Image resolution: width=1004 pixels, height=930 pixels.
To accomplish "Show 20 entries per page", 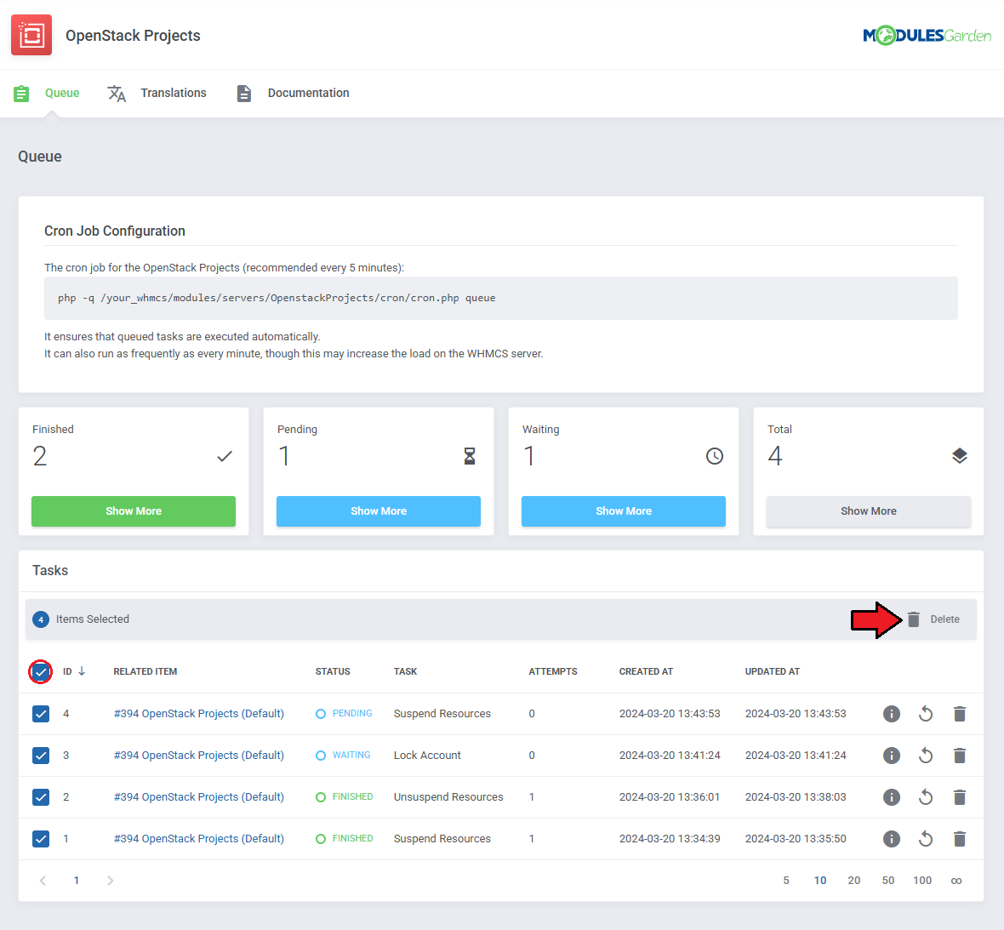I will pyautogui.click(x=854, y=881).
